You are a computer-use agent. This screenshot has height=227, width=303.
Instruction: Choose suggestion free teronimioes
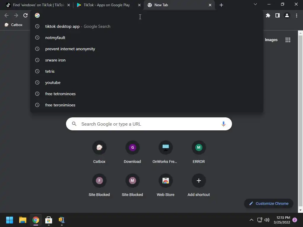(147, 105)
